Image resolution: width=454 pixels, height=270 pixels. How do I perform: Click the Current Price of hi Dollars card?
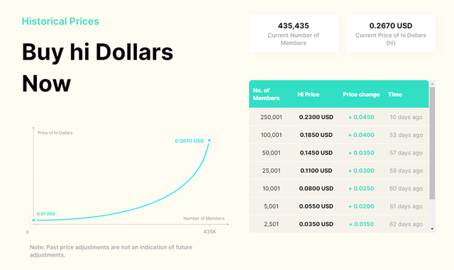coord(391,33)
